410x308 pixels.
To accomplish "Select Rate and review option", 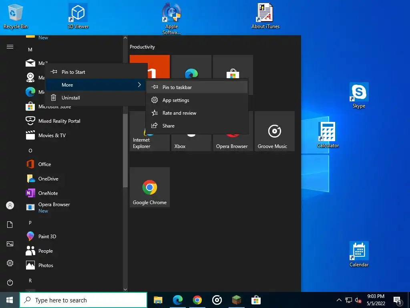I will [x=197, y=113].
